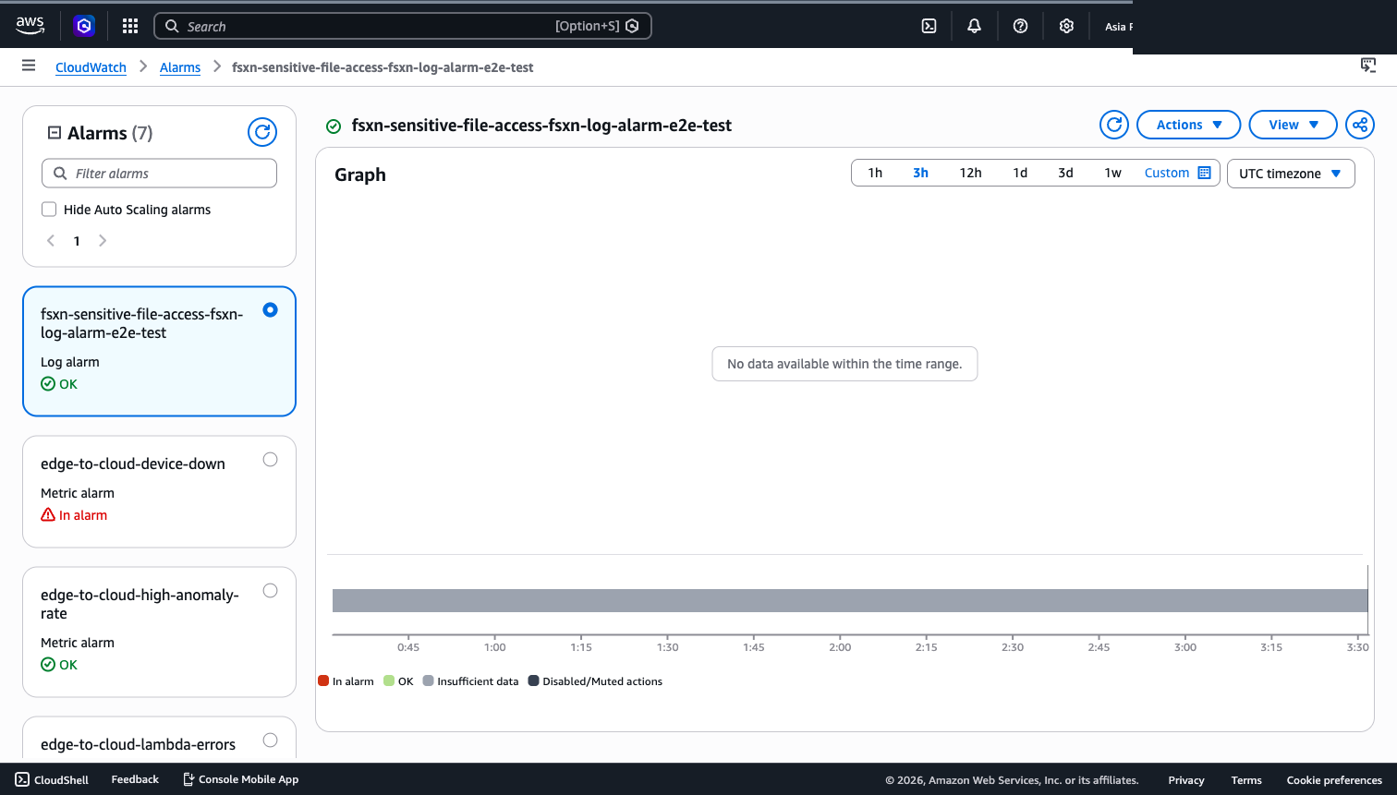Click the In alarm red legend swatch
The height and width of the screenshot is (795, 1397).
[x=323, y=681]
